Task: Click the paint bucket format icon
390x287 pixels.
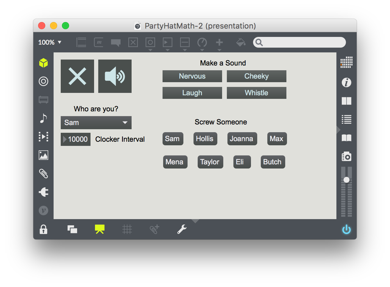Action: pyautogui.click(x=241, y=42)
